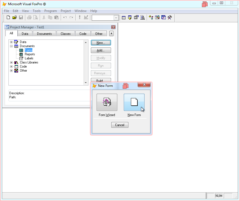Click the Reports icon in the tree
This screenshot has width=240, height=201.
tap(21, 54)
